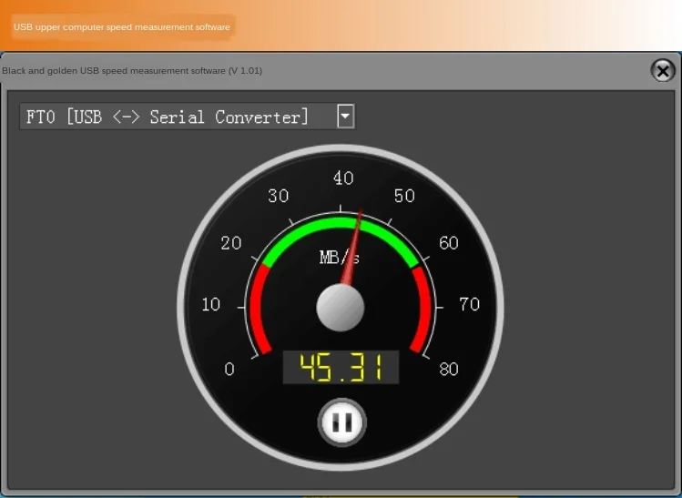Click the window title bar text
The width and height of the screenshot is (682, 498).
(132, 70)
